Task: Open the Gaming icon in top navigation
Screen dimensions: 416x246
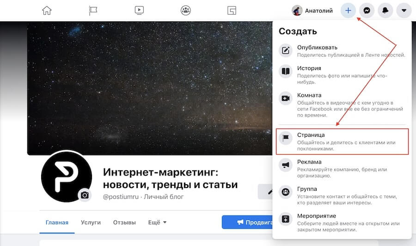Action: [x=232, y=11]
